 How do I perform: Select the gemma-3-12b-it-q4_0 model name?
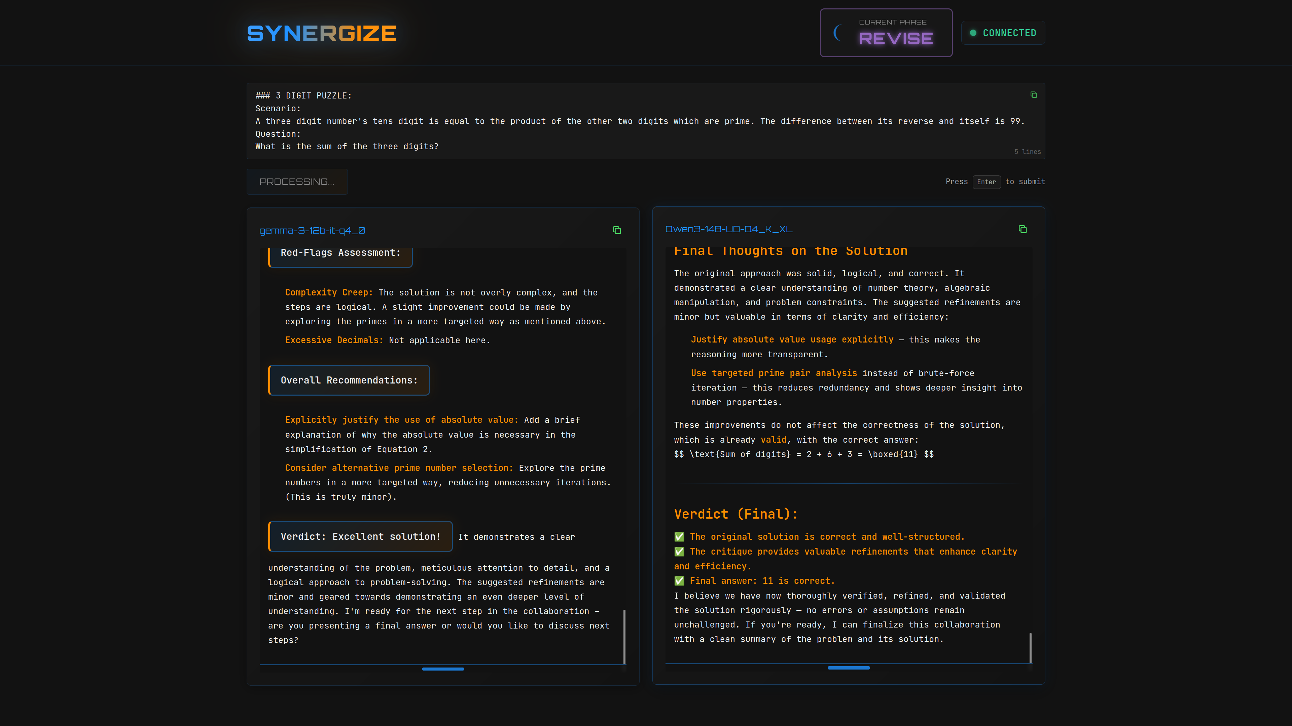[x=312, y=231]
